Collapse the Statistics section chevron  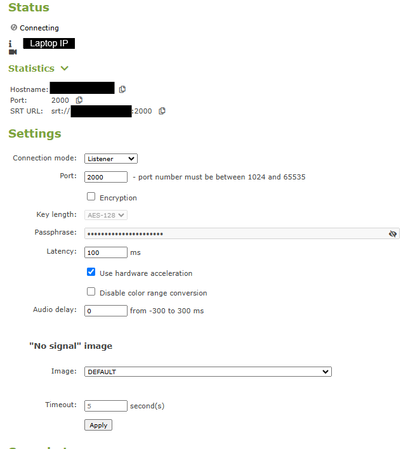[x=65, y=68]
